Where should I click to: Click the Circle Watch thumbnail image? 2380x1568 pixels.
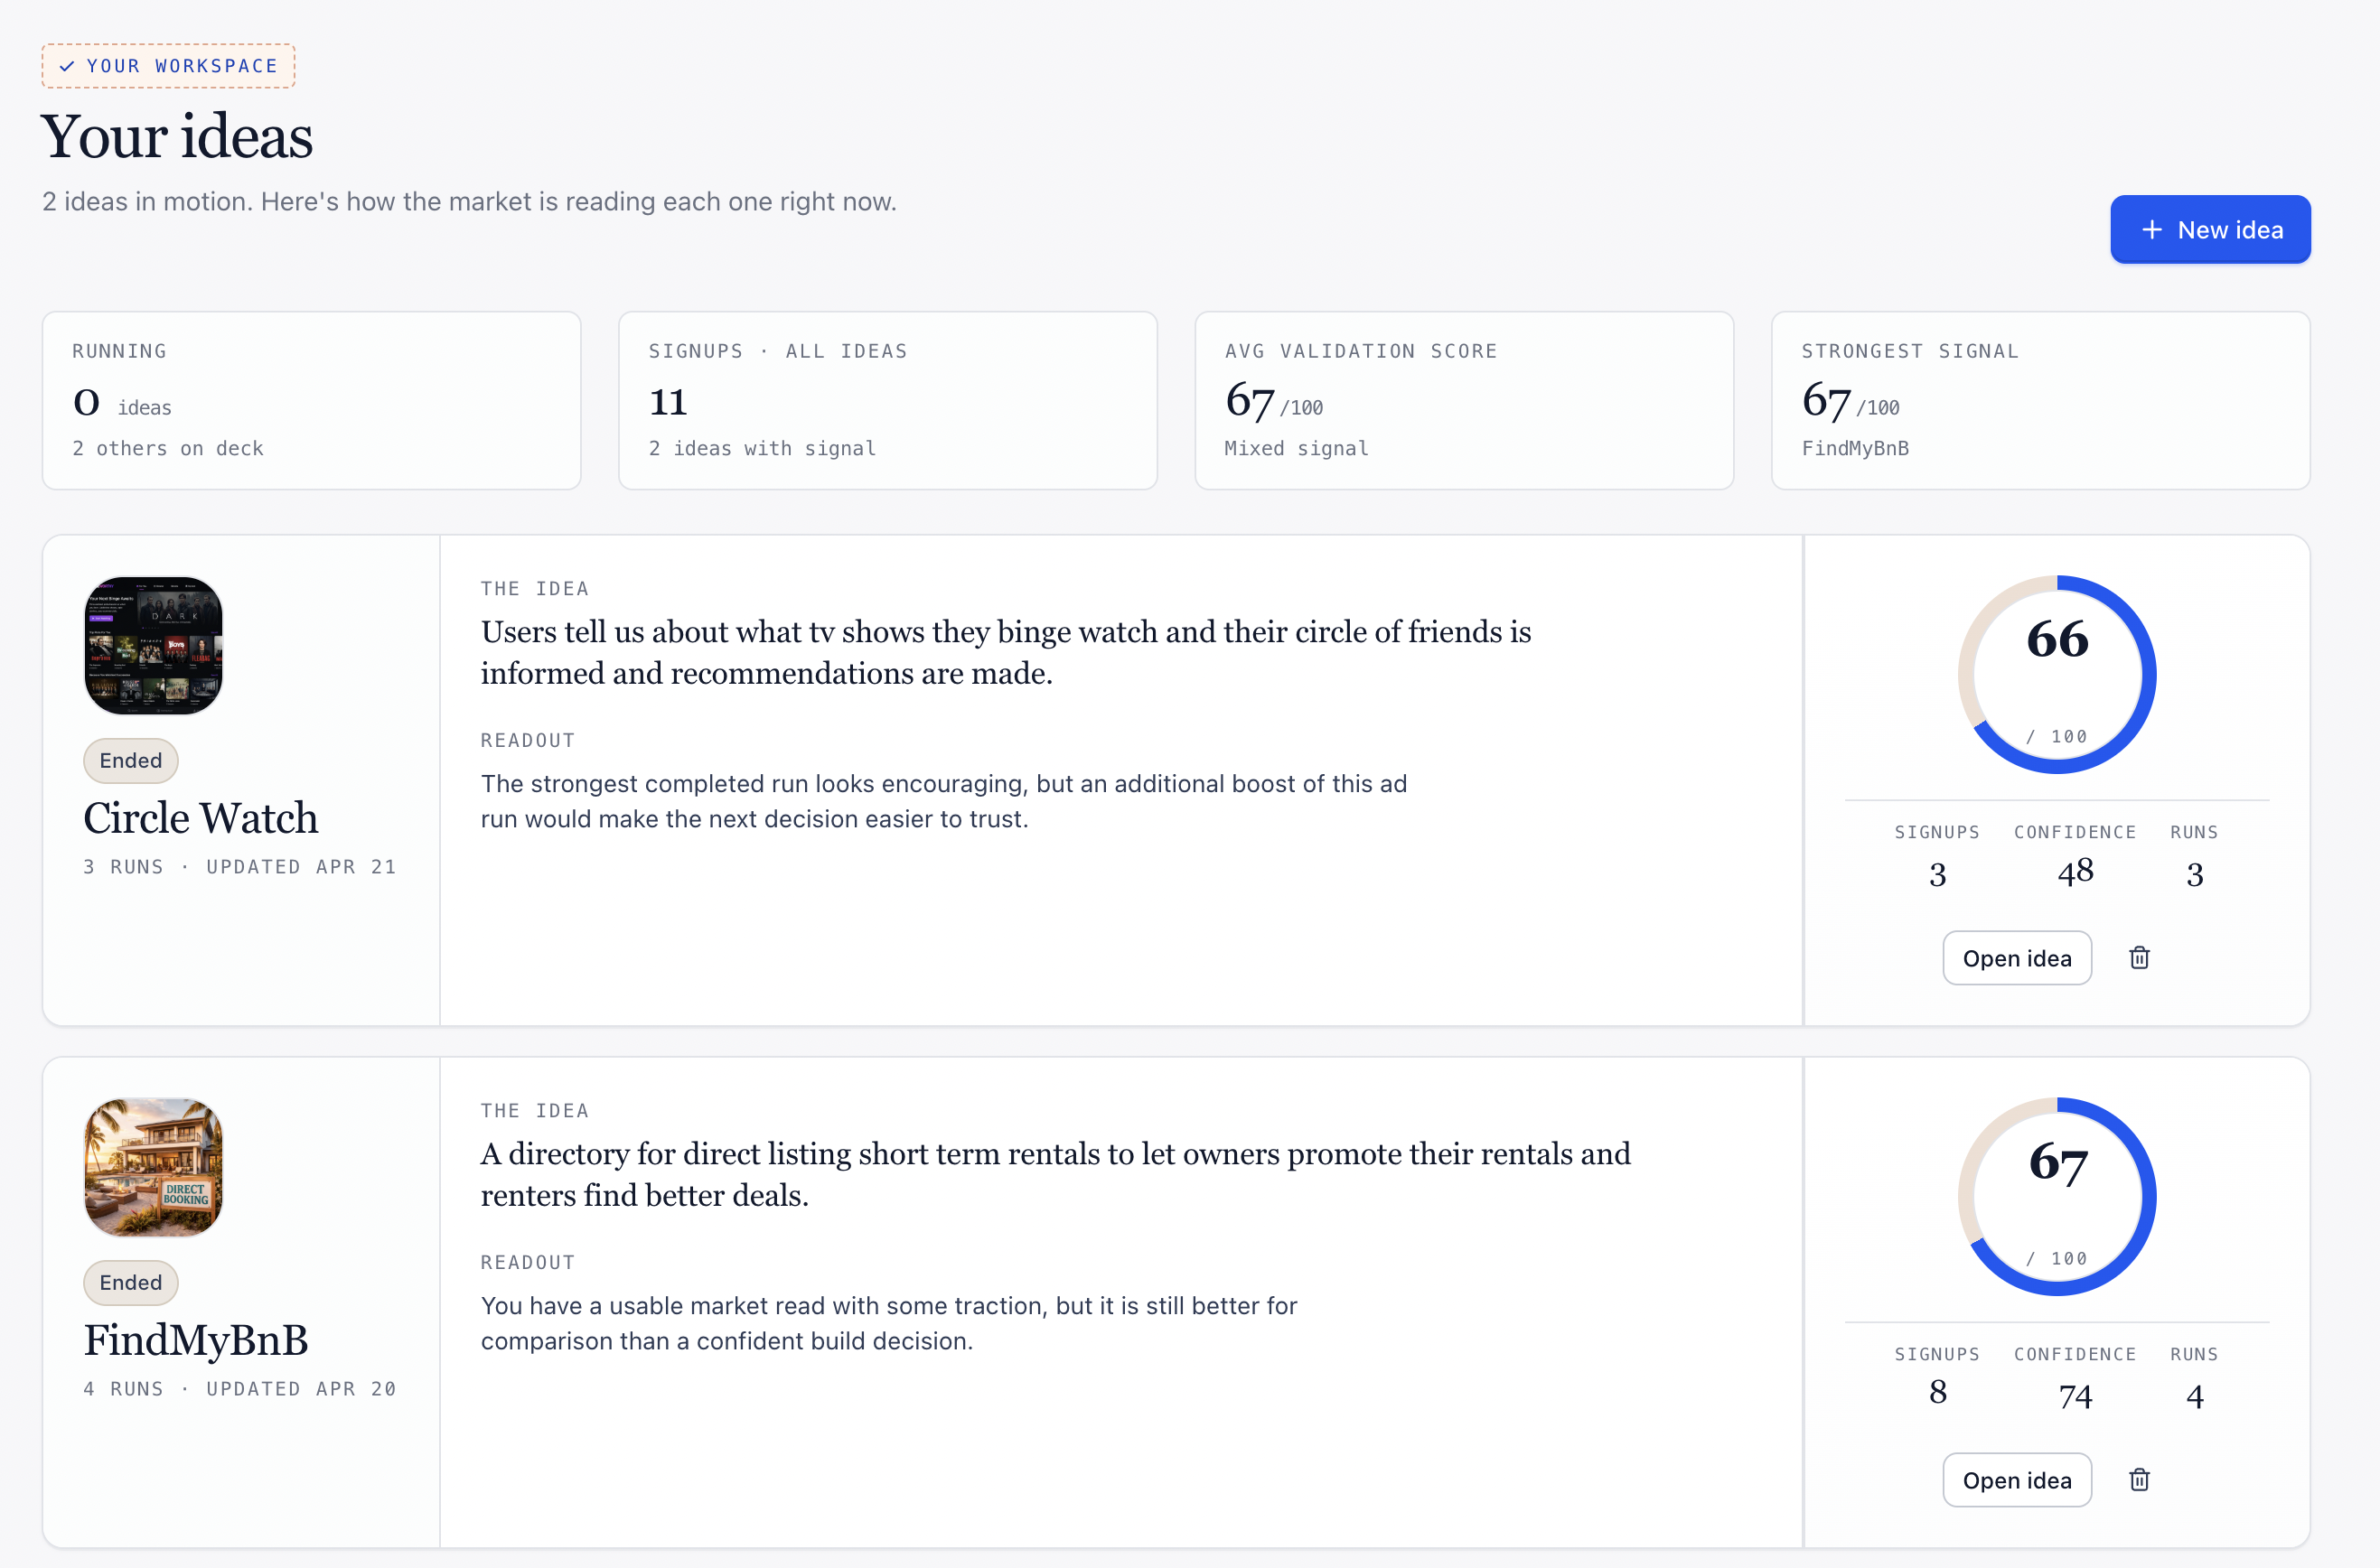(153, 645)
